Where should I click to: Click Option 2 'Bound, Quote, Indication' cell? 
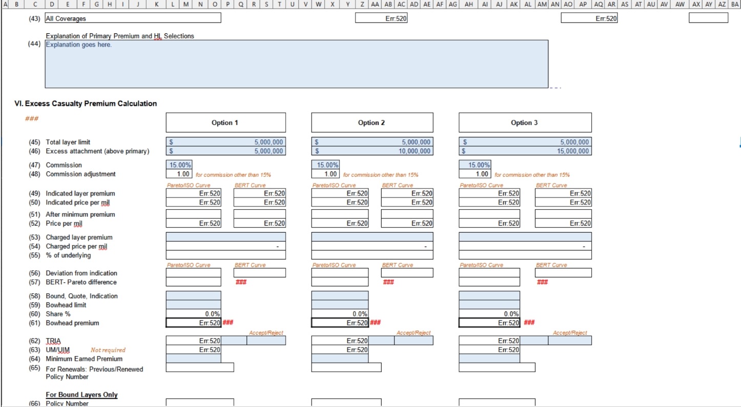(340, 296)
